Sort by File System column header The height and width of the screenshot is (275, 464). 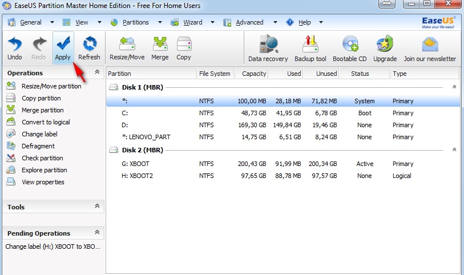coord(215,74)
